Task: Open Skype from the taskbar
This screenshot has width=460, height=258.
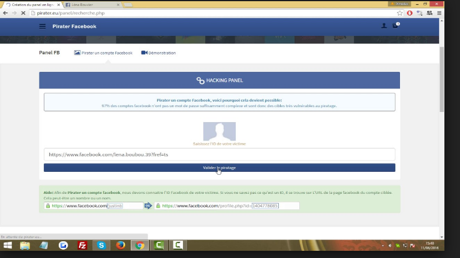Action: click(x=101, y=245)
